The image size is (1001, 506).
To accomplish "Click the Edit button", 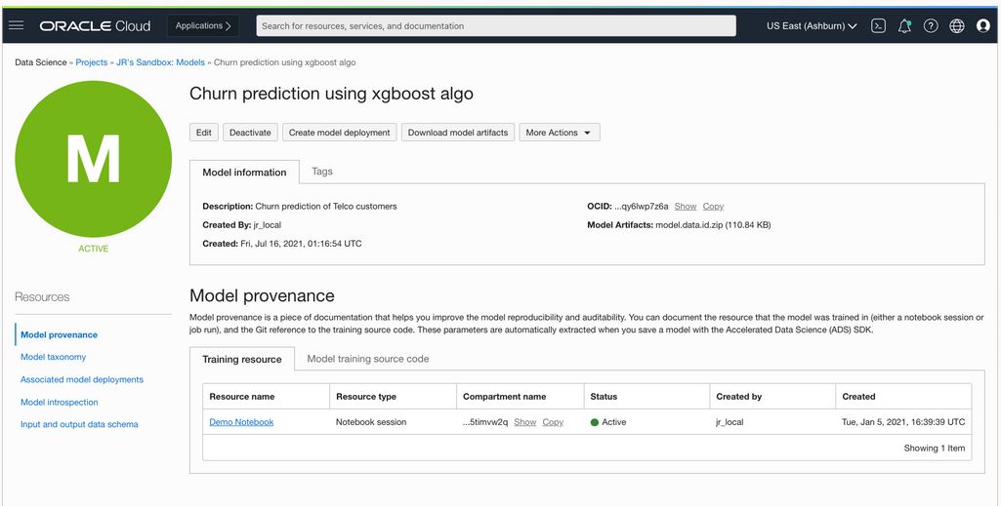I will [204, 133].
